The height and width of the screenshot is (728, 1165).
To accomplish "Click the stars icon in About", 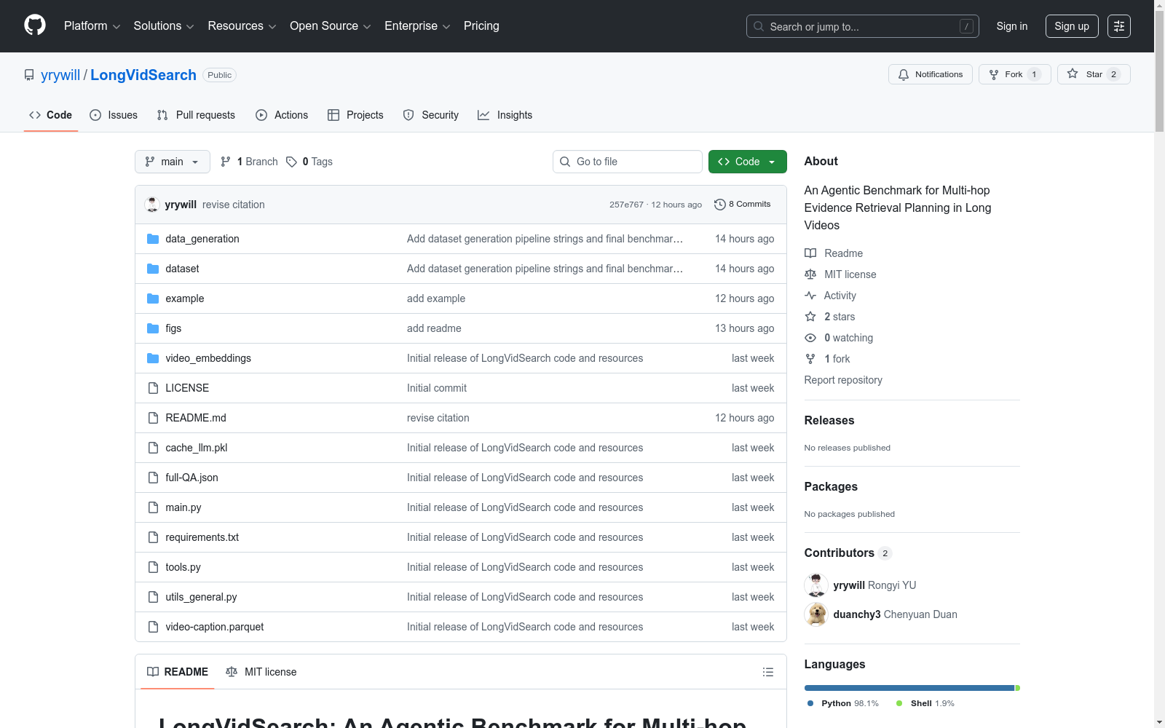I will tap(810, 317).
